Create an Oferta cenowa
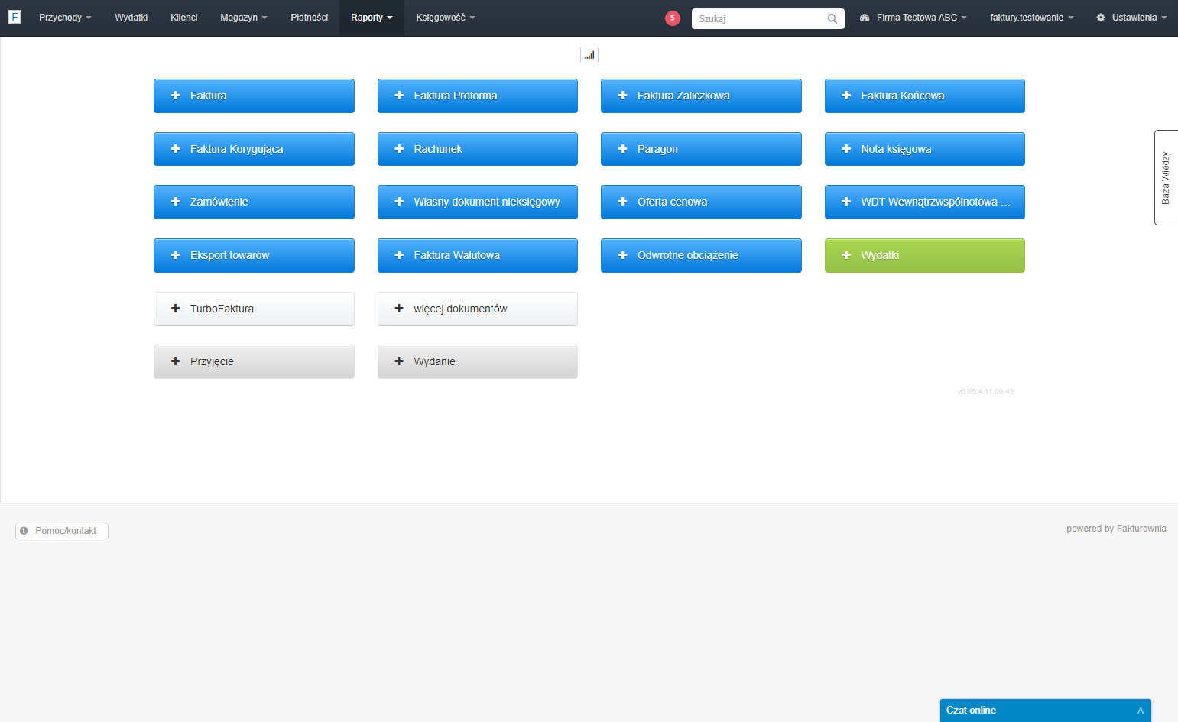Image resolution: width=1178 pixels, height=722 pixels. point(701,202)
